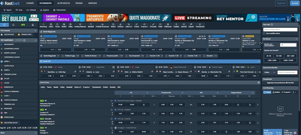Enable Usa modalità veloce checkbox
The width and height of the screenshot is (301, 135).
pyautogui.click(x=264, y=34)
